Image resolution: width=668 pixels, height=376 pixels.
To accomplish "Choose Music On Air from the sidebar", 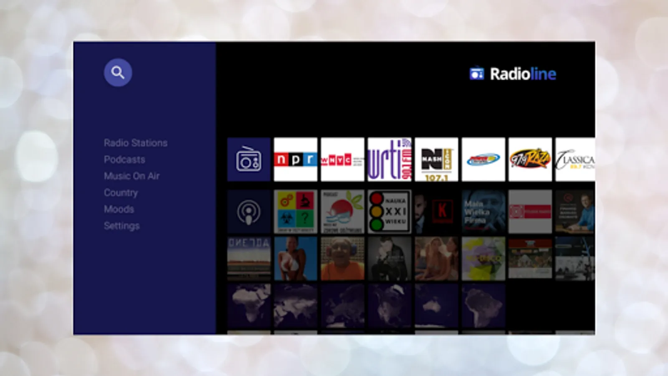I will [132, 176].
